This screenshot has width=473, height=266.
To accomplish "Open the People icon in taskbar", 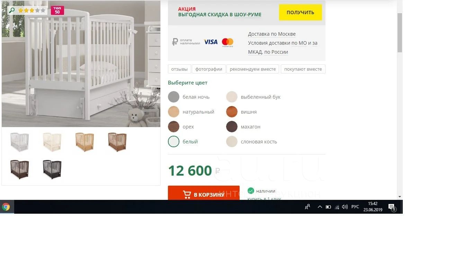I will (307, 207).
